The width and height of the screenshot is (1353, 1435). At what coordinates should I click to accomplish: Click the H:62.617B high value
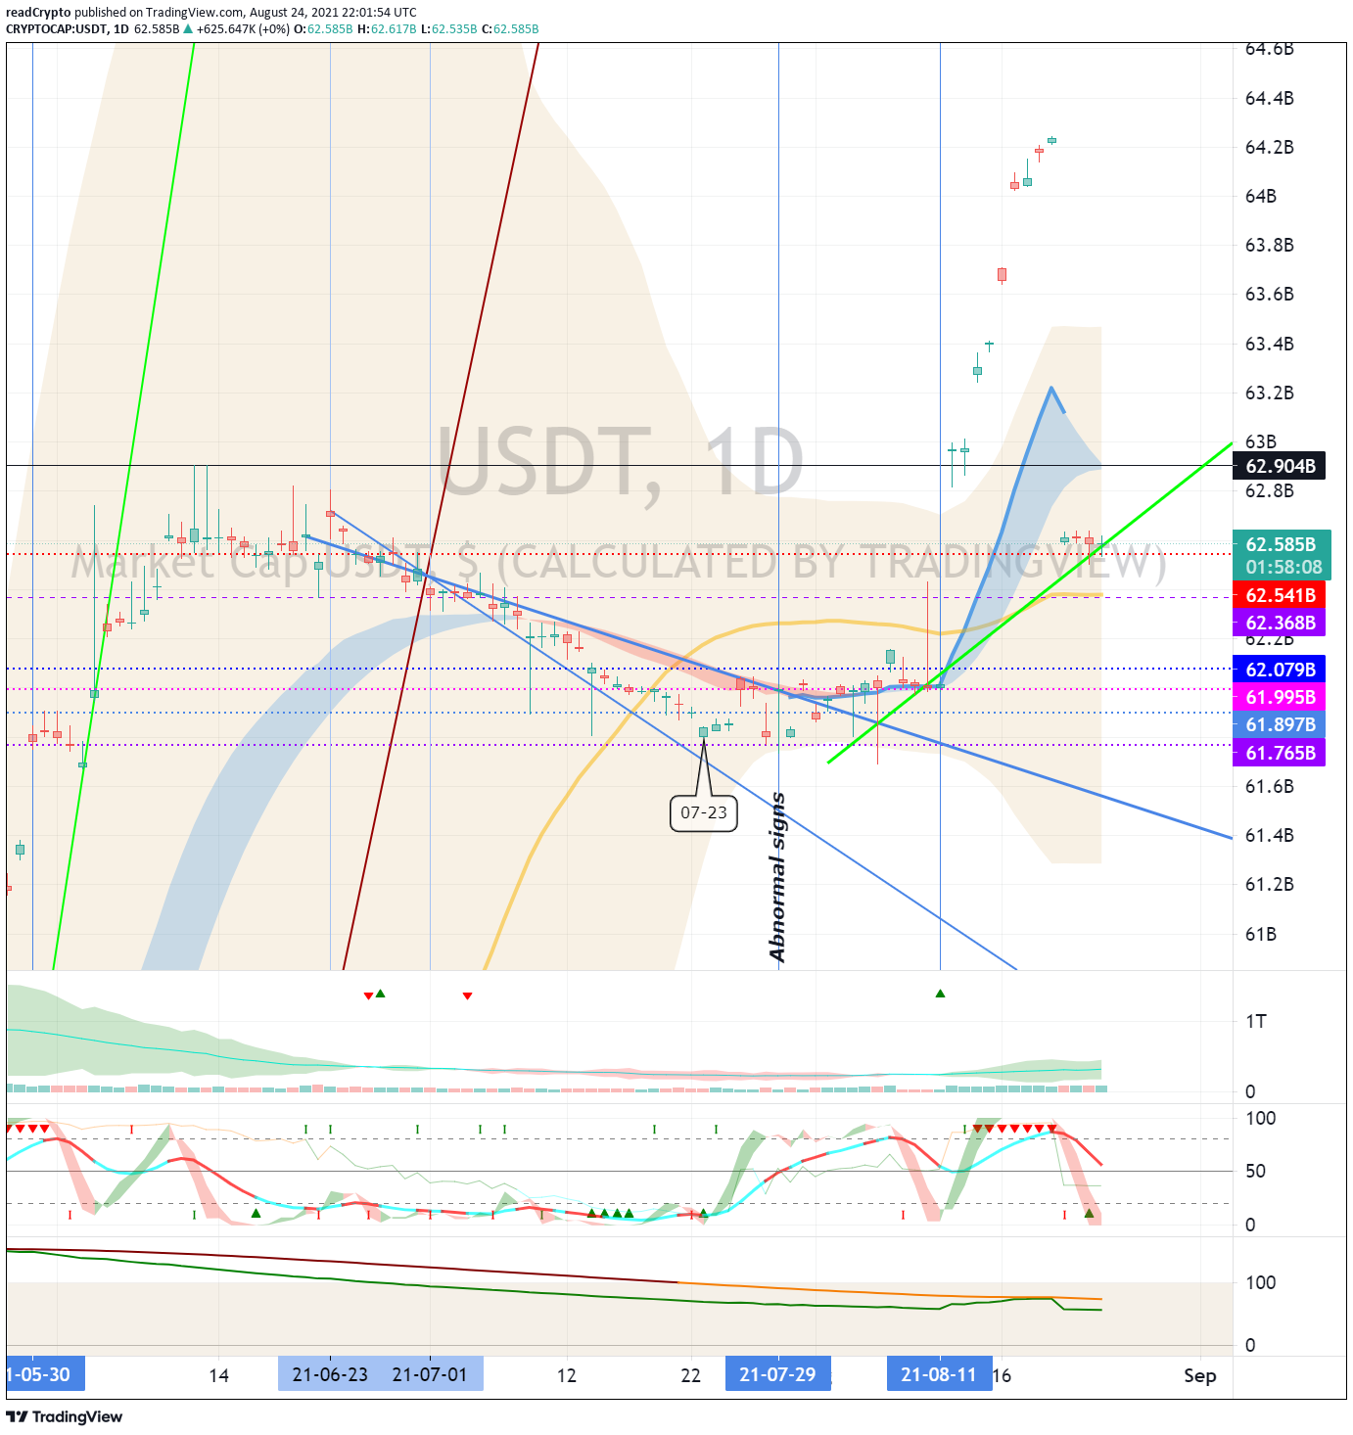387,29
